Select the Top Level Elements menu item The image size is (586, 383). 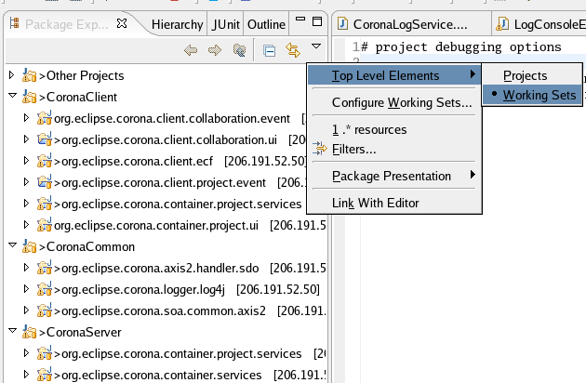[394, 75]
